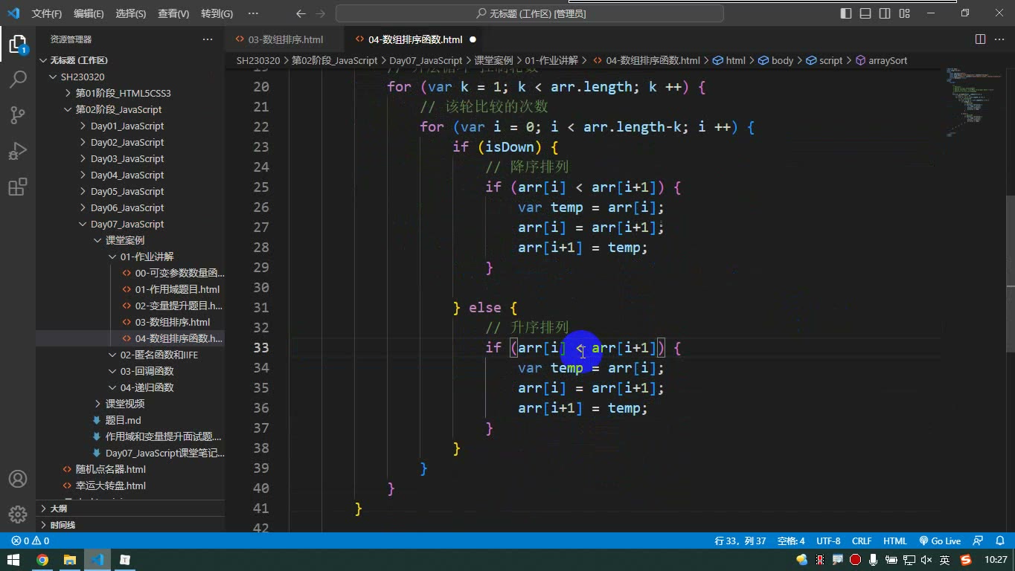Toggle the secondary sidebar layout button
The width and height of the screenshot is (1015, 571).
(885, 13)
